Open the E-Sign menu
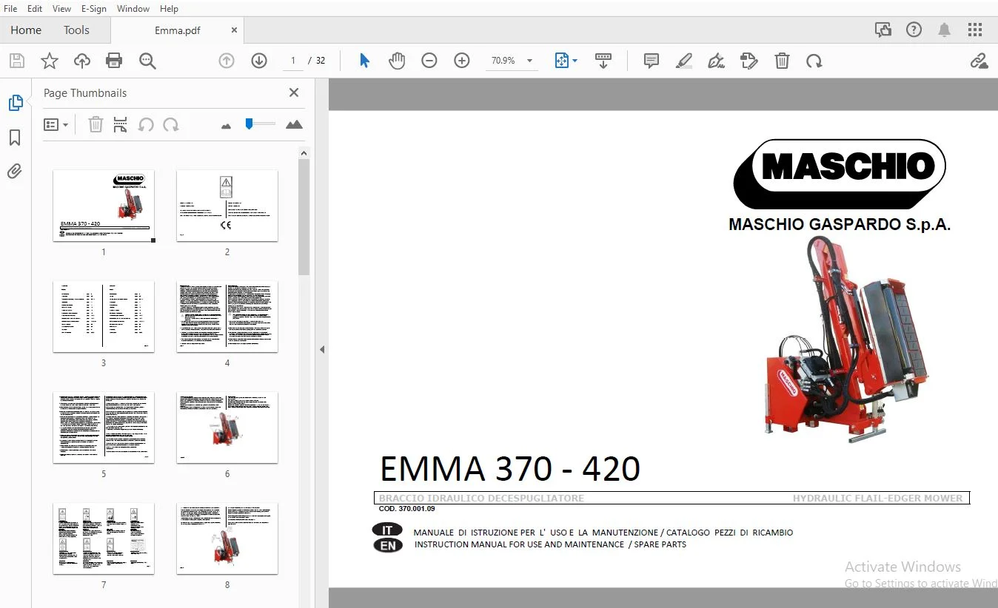Image resolution: width=998 pixels, height=608 pixels. pyautogui.click(x=94, y=8)
